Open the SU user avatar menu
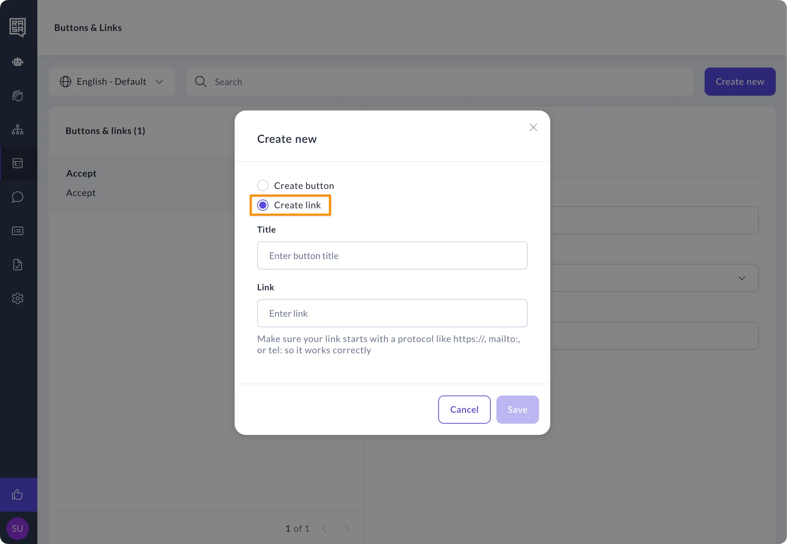Image resolution: width=787 pixels, height=544 pixels. tap(18, 528)
